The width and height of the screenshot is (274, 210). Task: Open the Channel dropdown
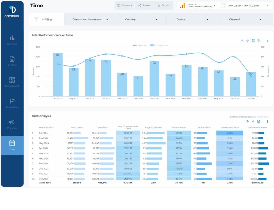[x=246, y=19]
